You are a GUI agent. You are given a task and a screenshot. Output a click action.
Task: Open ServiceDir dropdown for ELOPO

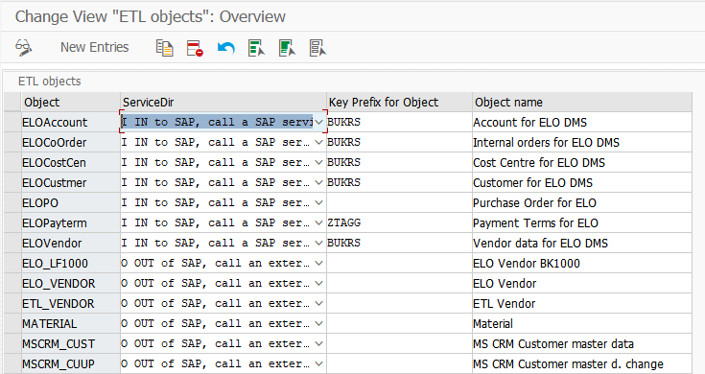coord(318,202)
